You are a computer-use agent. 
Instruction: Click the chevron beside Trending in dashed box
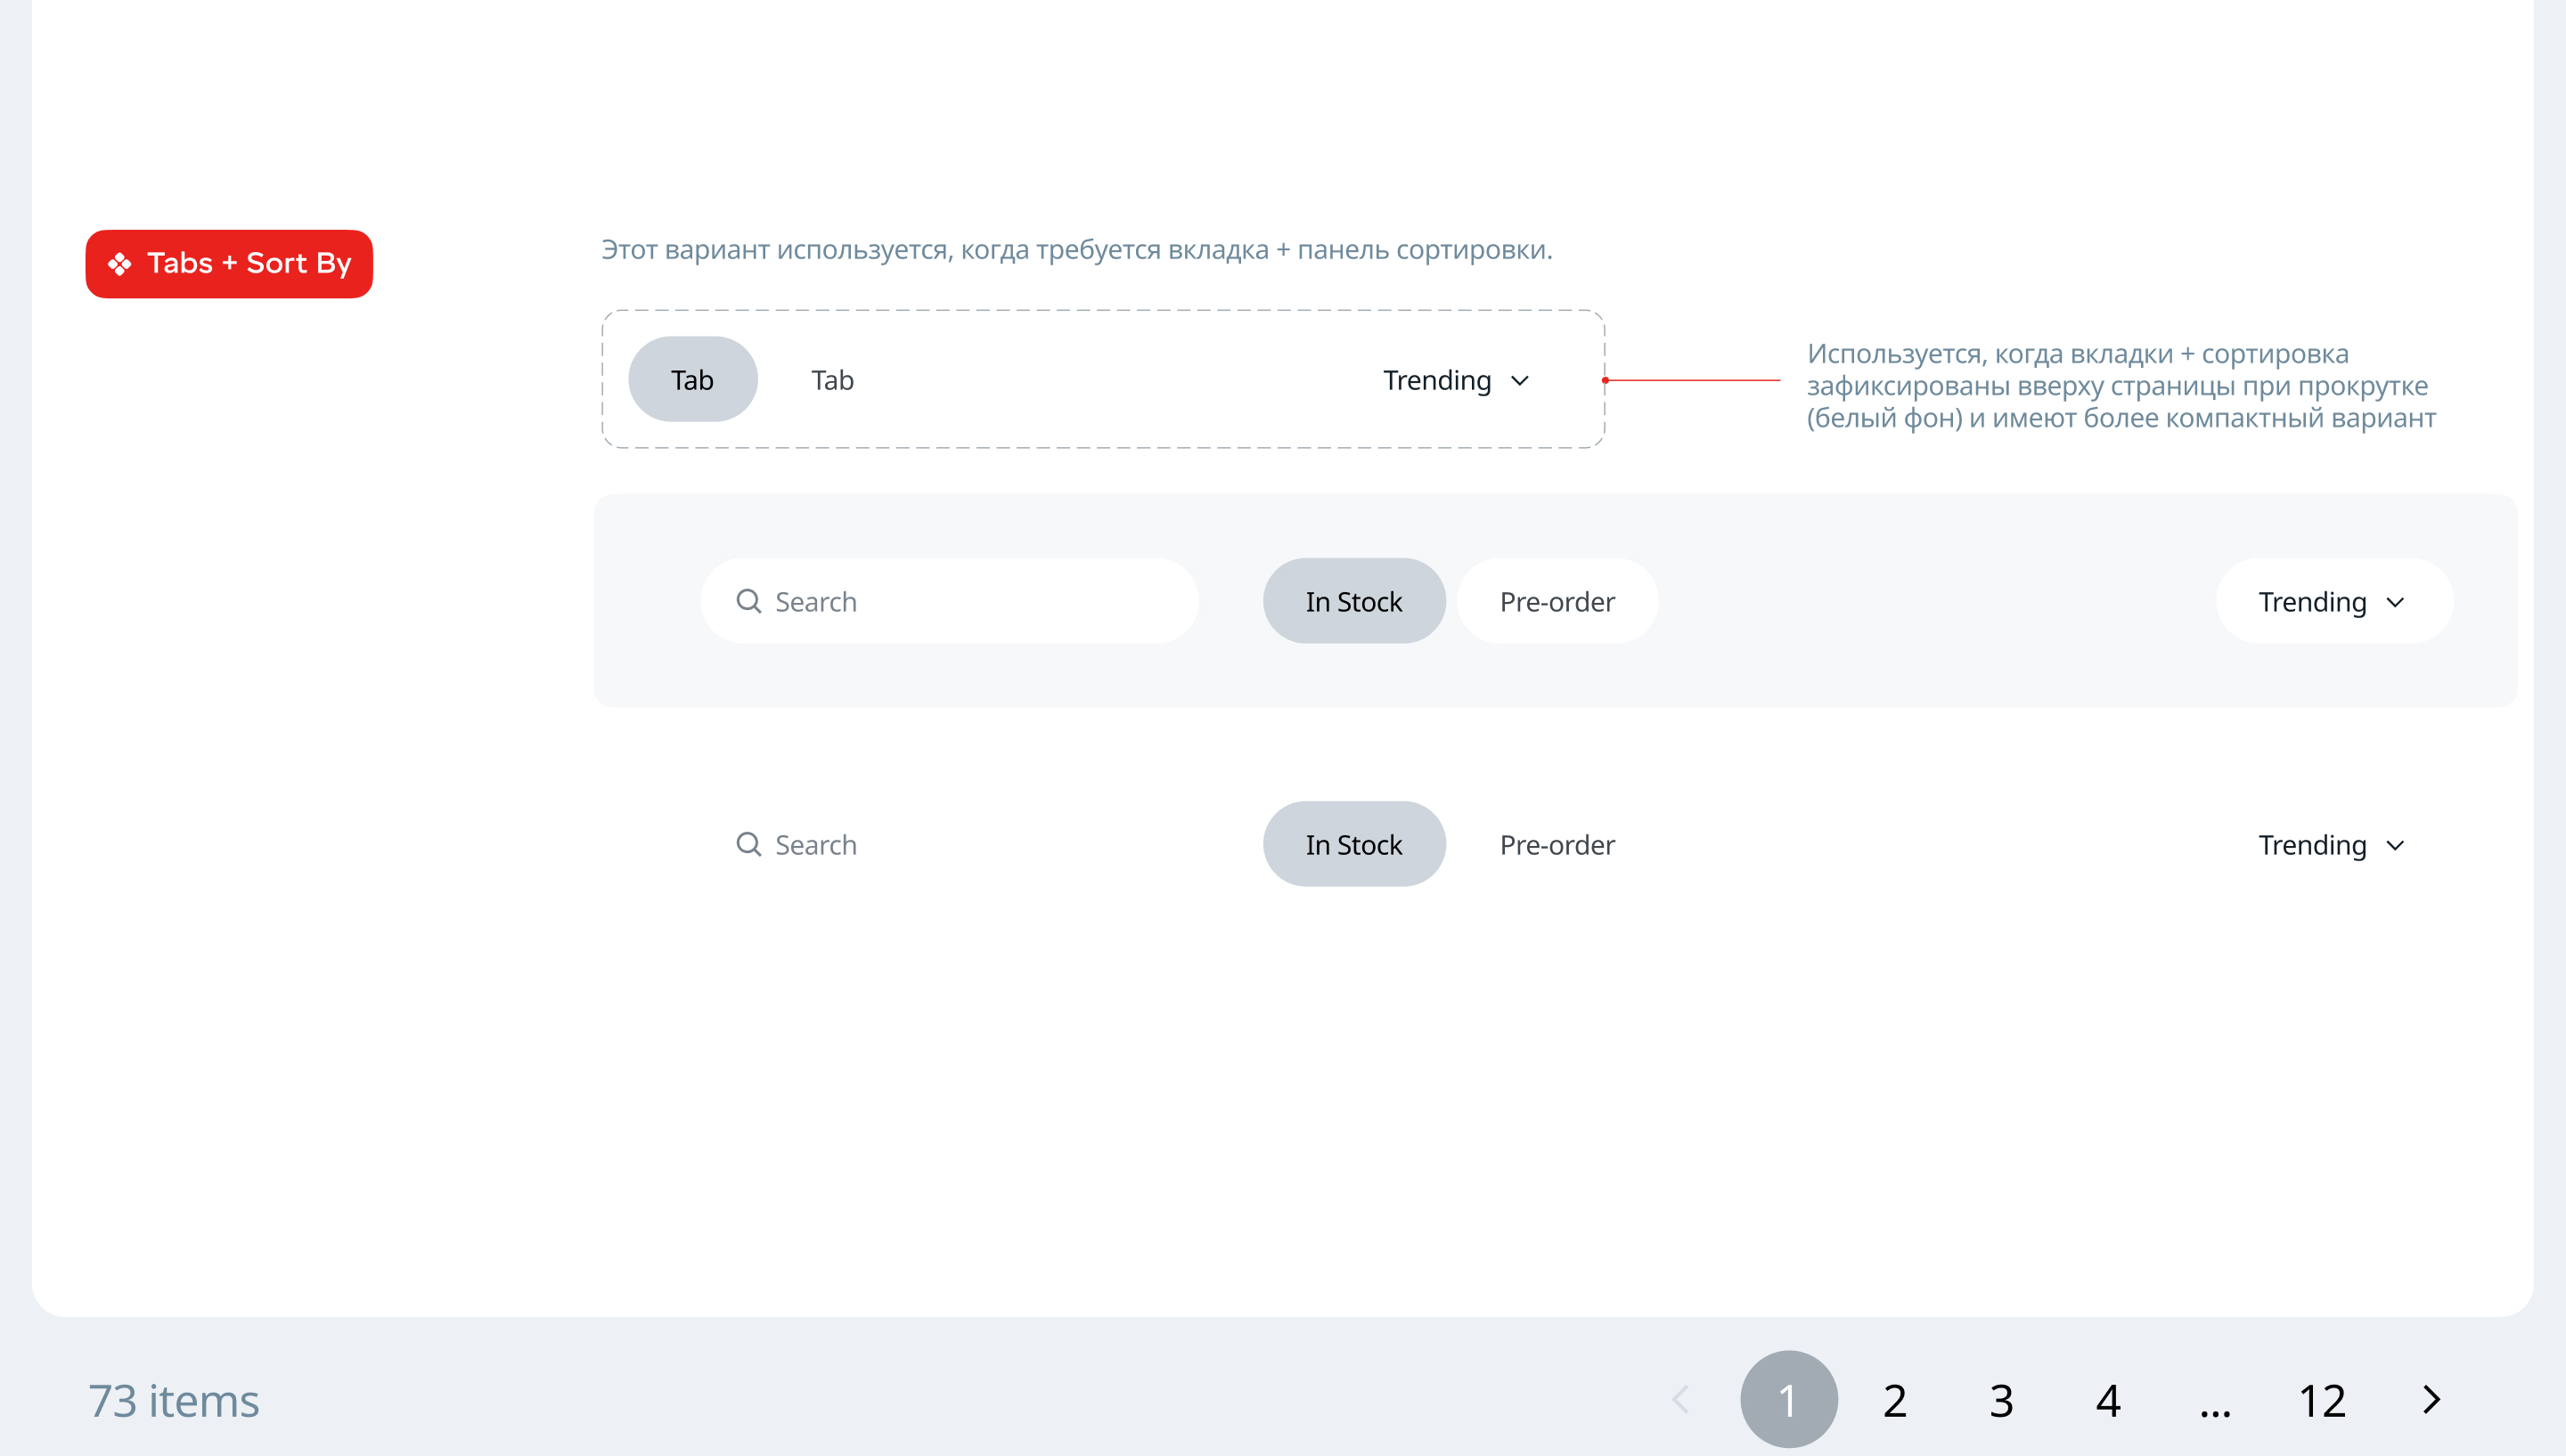pos(1520,381)
